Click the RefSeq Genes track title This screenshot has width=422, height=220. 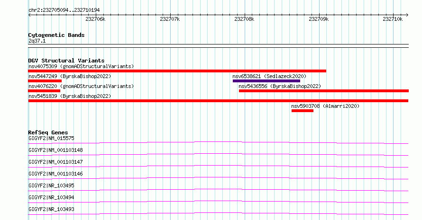(48, 132)
